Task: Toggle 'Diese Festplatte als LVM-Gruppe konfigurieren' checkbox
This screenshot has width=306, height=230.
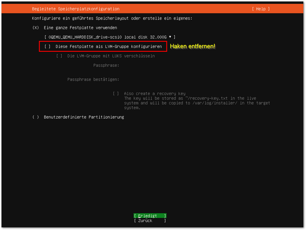Action: coord(47,46)
